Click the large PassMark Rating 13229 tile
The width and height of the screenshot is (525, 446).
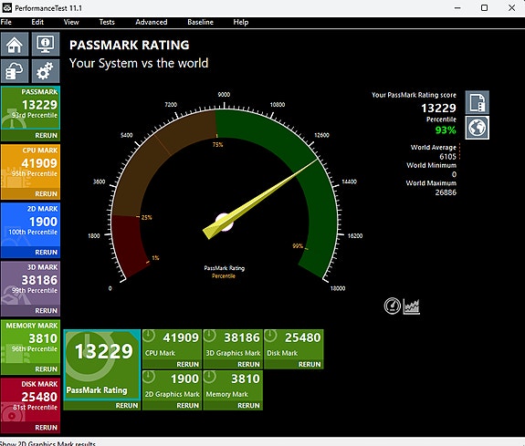[101, 365]
